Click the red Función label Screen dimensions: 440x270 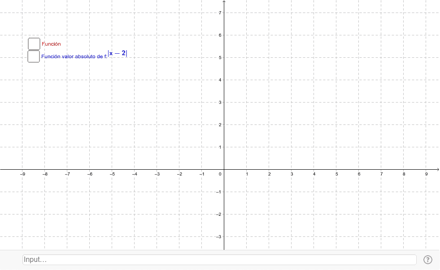tap(51, 44)
